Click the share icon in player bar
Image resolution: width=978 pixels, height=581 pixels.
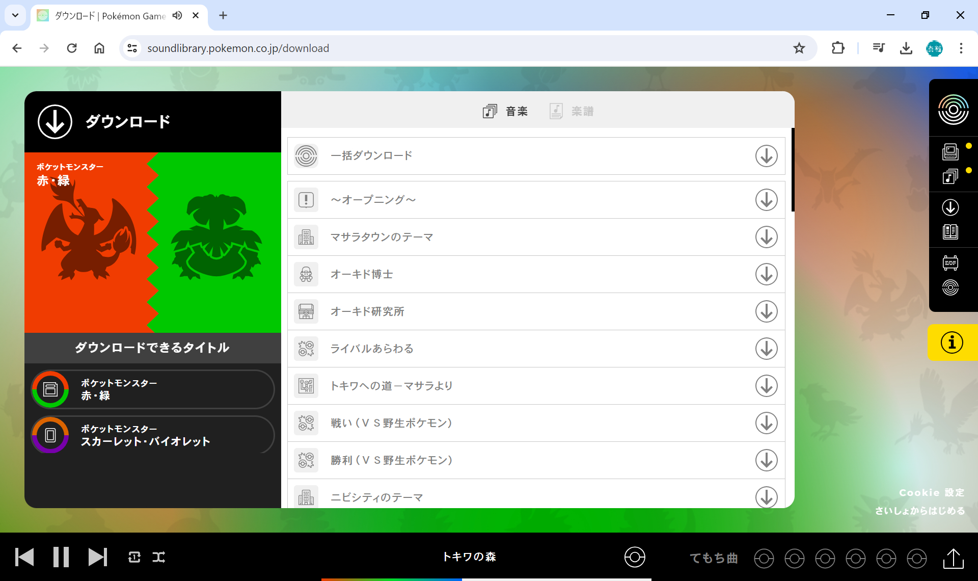[x=953, y=558]
